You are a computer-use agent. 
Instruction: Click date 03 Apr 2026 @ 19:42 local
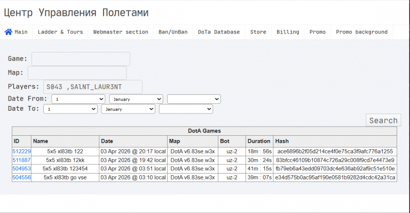pyautogui.click(x=133, y=160)
